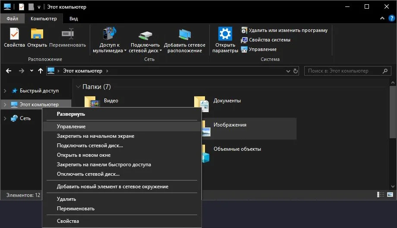Open the Открыть параметры gear icon
This screenshot has height=228, width=397.
[225, 34]
